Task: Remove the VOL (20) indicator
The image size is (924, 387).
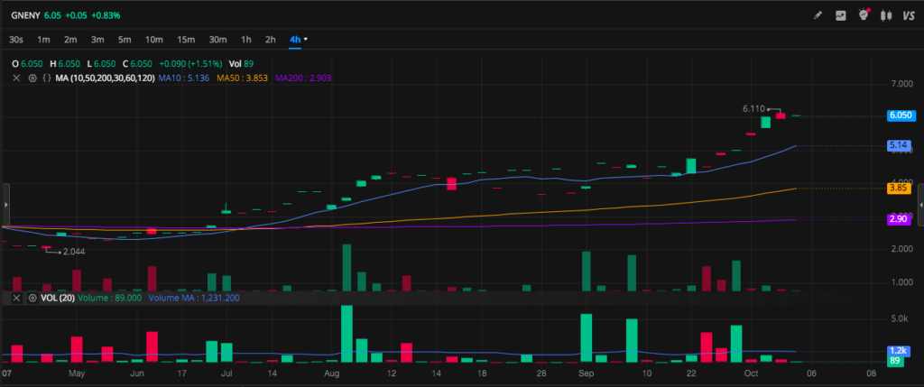Action: [x=16, y=298]
